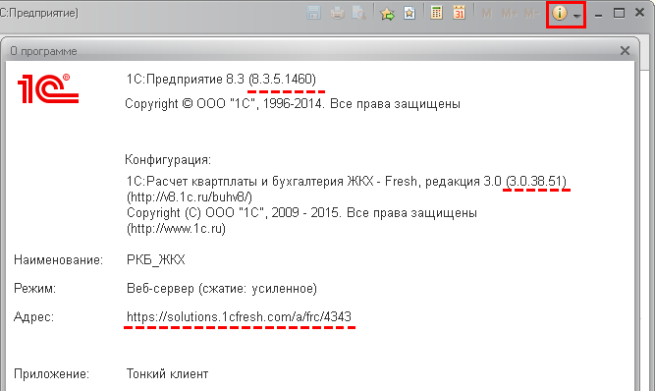
Task: Click the red 1C logo
Action: click(48, 88)
